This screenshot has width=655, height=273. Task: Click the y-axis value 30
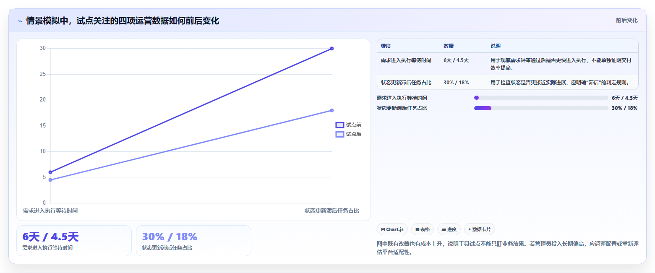[x=43, y=48]
